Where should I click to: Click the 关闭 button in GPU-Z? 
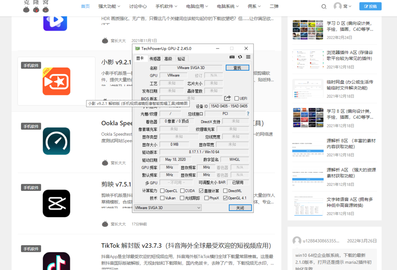[240, 208]
